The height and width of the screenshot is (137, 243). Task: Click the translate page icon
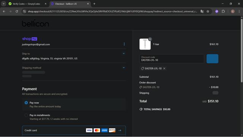tap(202, 11)
